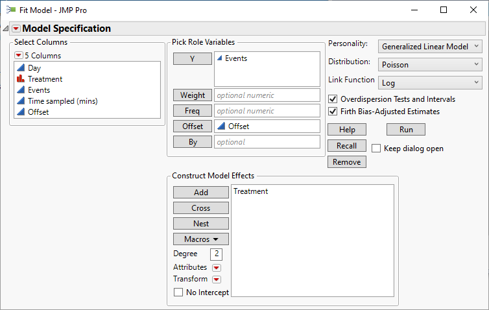Click the icon in the Offset role box

(221, 126)
